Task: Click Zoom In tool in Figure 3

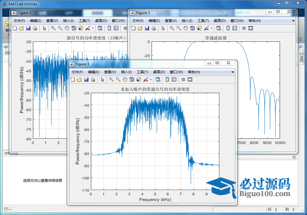Action: pyautogui.click(x=111, y=80)
